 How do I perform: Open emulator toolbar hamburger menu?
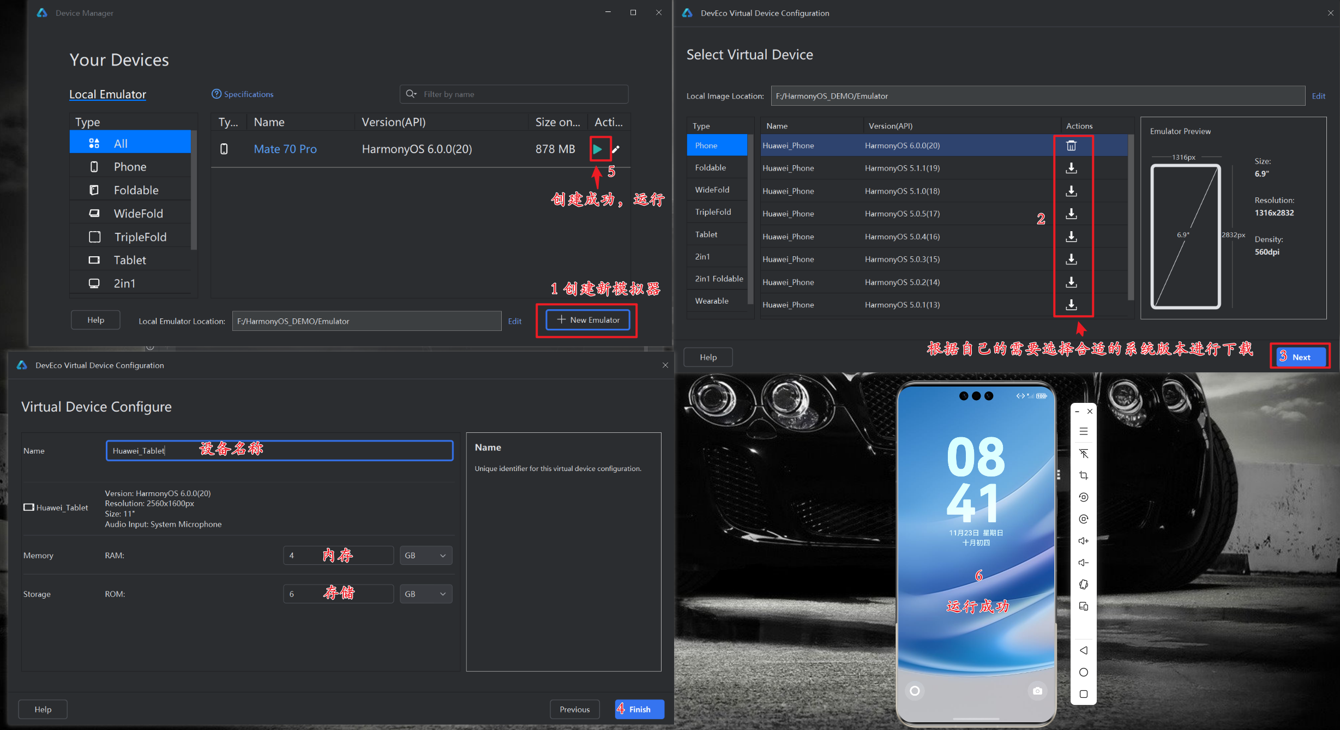(1083, 431)
